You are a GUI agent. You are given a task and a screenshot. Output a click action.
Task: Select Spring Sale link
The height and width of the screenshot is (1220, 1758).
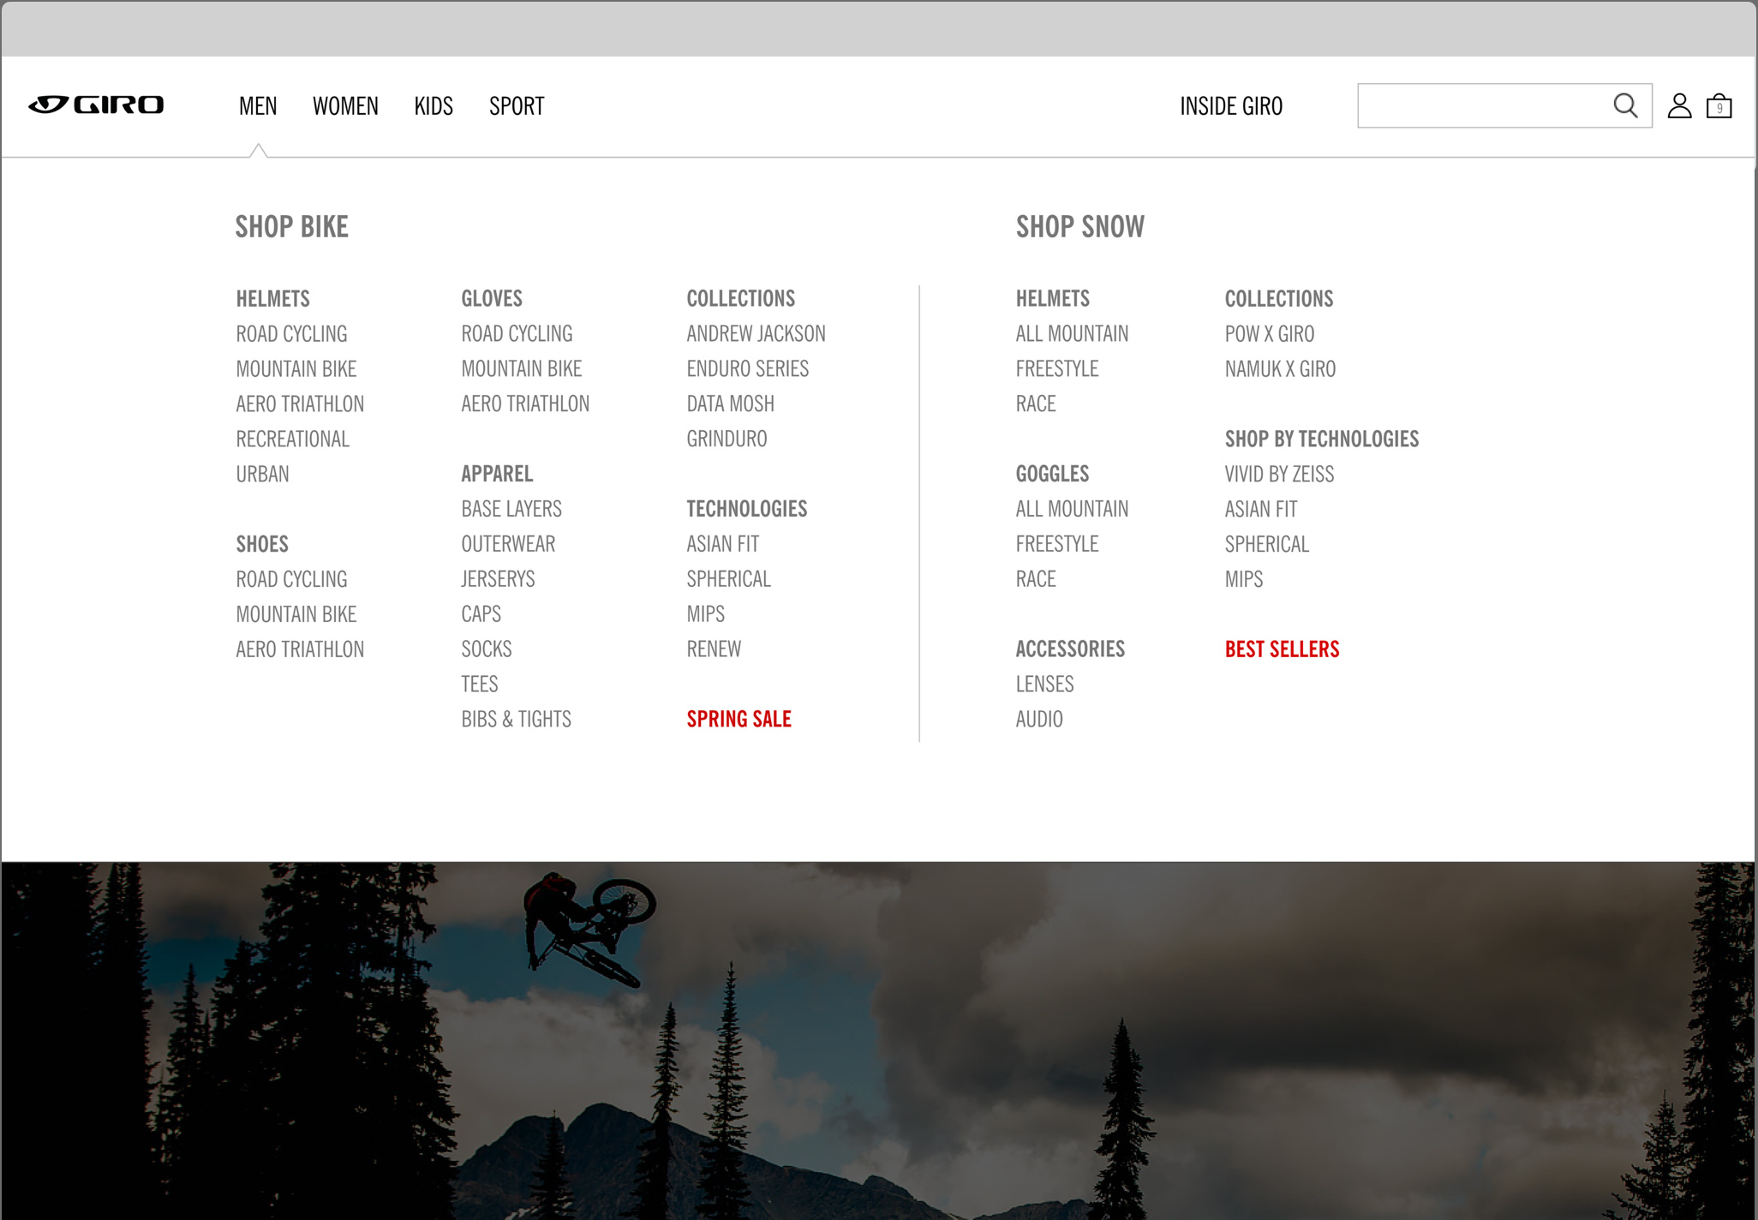pos(738,719)
